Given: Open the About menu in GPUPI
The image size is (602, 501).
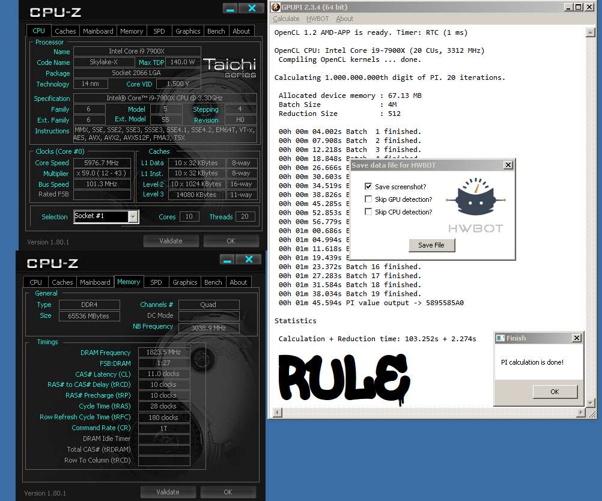Looking at the screenshot, I should [x=344, y=19].
